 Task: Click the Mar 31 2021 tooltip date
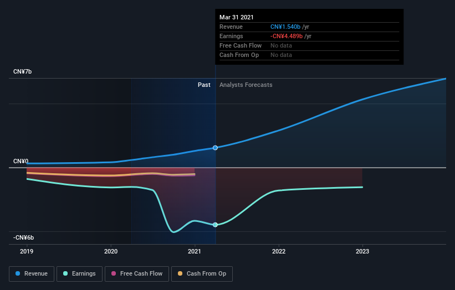point(237,17)
